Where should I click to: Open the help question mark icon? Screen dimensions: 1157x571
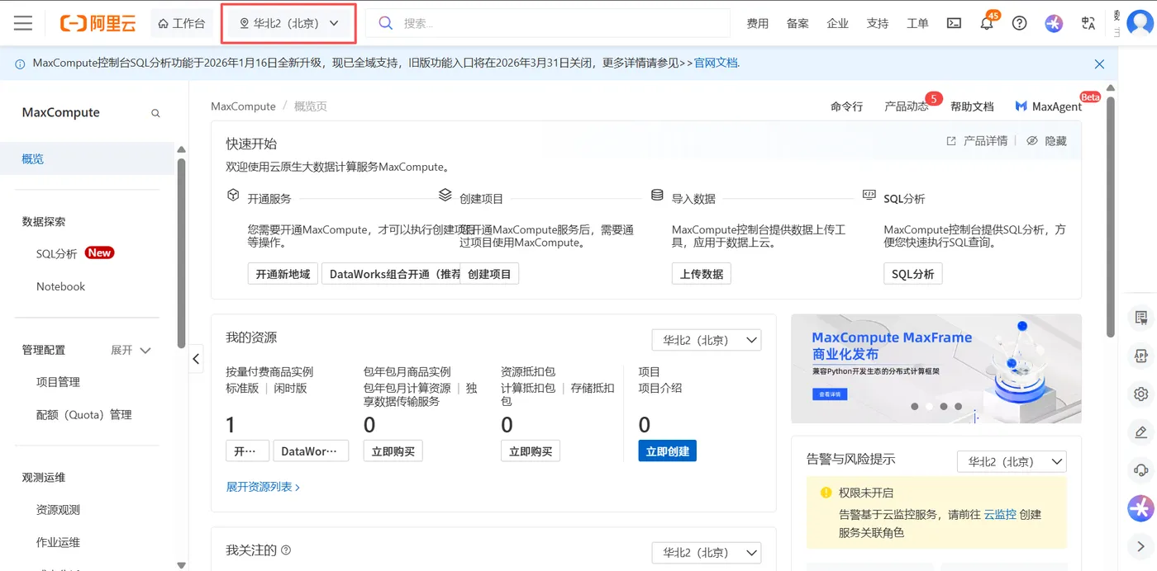(x=1020, y=23)
